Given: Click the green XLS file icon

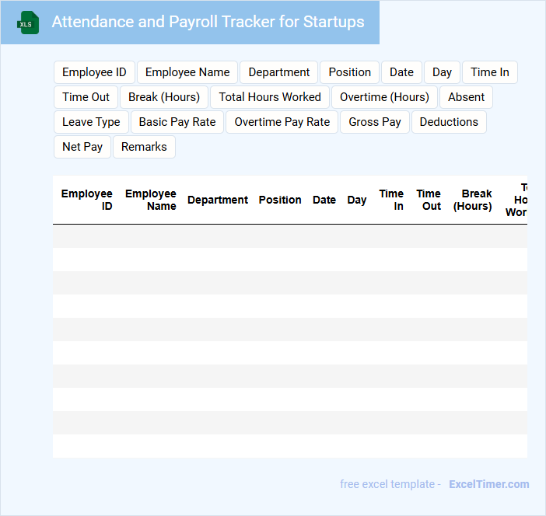Looking at the screenshot, I should point(27,23).
